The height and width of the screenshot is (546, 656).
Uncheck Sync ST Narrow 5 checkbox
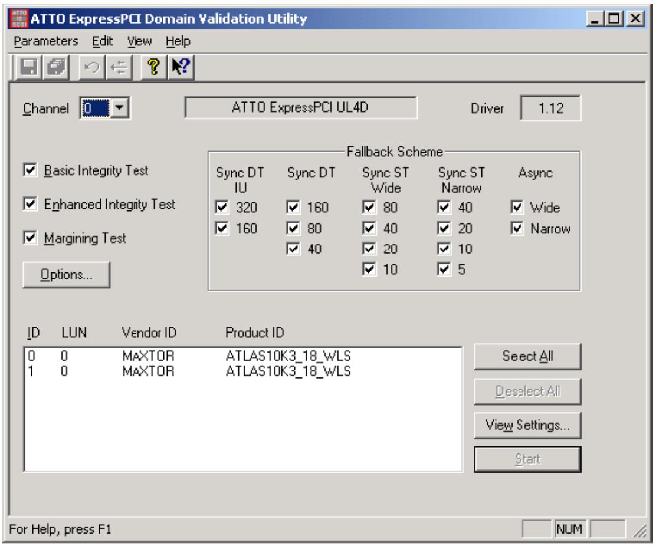444,269
